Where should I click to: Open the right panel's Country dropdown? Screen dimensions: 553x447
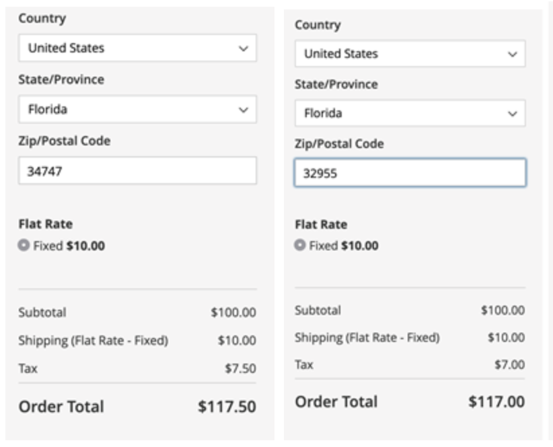(x=410, y=53)
